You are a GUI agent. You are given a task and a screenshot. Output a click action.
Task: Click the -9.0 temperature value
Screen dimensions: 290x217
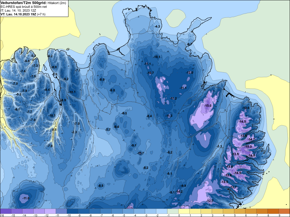click(x=112, y=90)
